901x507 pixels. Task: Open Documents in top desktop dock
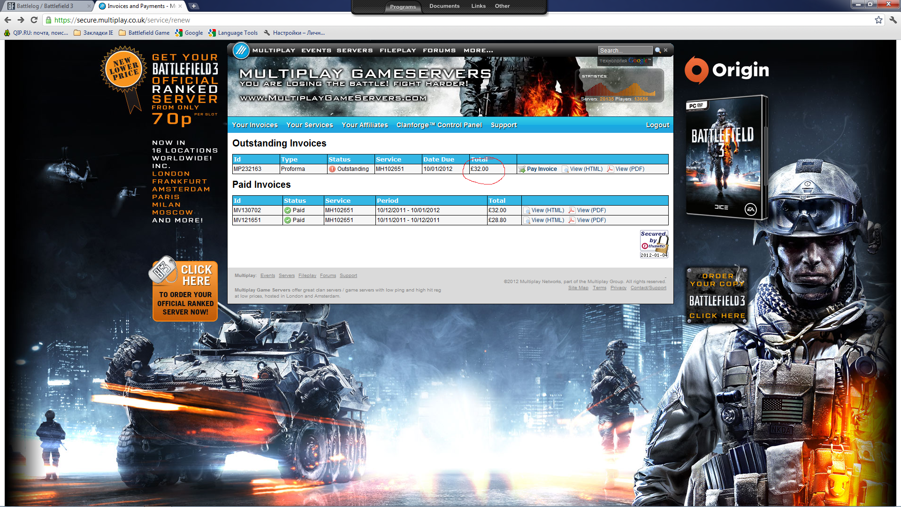click(x=444, y=6)
